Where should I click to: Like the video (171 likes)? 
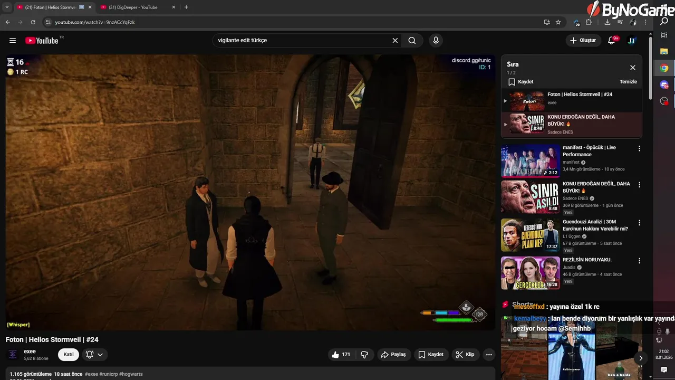tap(341, 355)
